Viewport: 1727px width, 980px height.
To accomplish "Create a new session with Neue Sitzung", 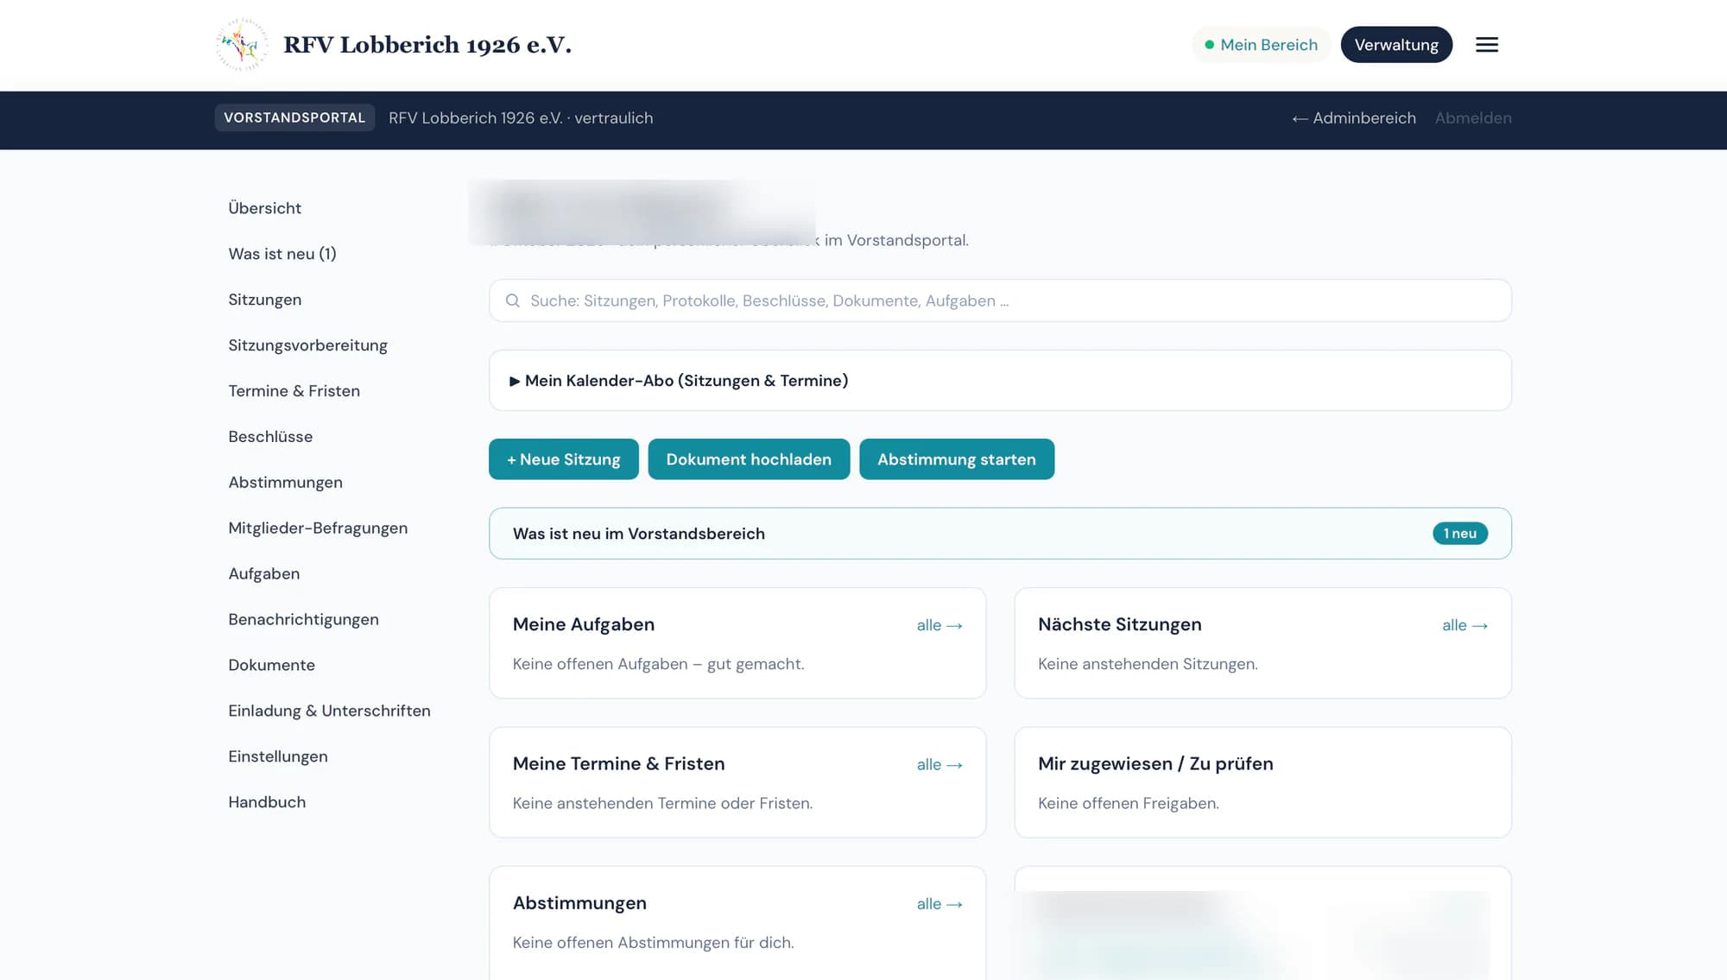I will pyautogui.click(x=563, y=459).
